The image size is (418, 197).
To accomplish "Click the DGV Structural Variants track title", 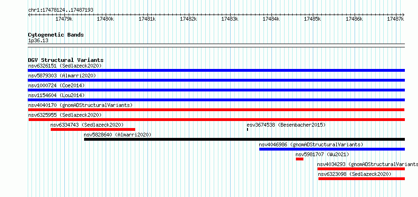I will pos(66,60).
